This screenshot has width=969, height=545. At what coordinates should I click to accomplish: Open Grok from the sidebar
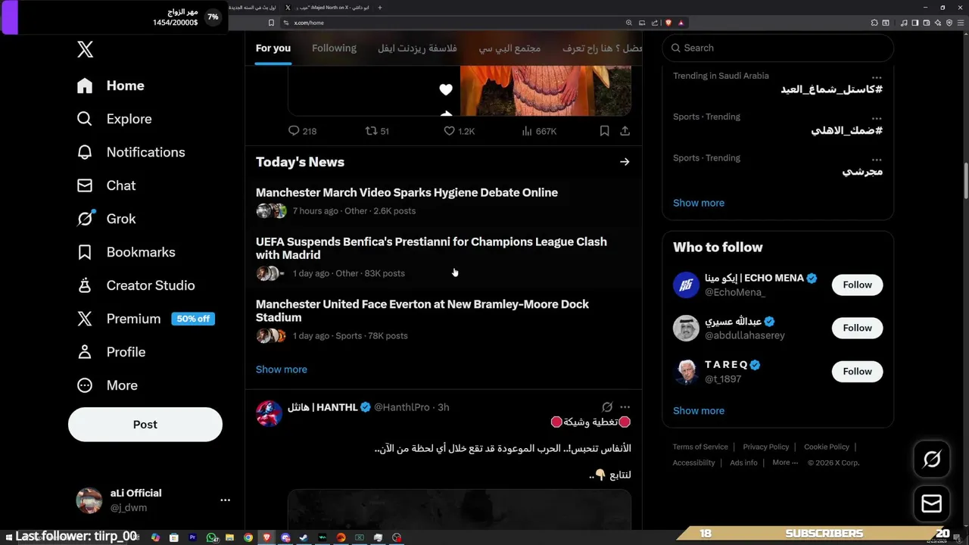(106, 219)
